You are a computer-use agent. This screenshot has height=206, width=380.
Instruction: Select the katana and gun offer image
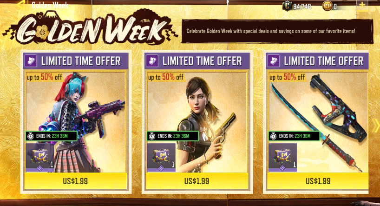tap(318, 121)
